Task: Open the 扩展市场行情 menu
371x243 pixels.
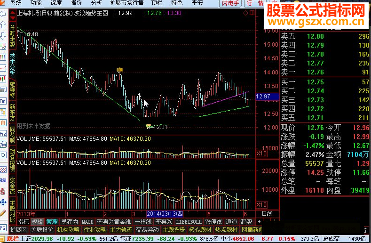Action: coord(126,3)
